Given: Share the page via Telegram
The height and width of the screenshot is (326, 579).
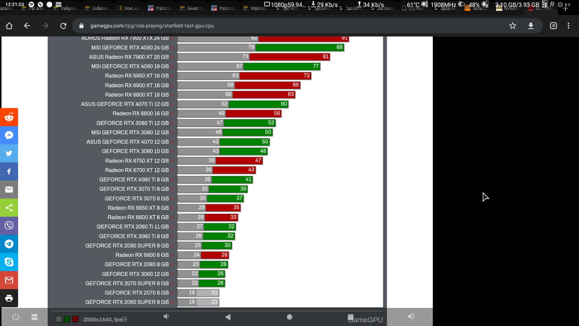Looking at the screenshot, I should [9, 244].
